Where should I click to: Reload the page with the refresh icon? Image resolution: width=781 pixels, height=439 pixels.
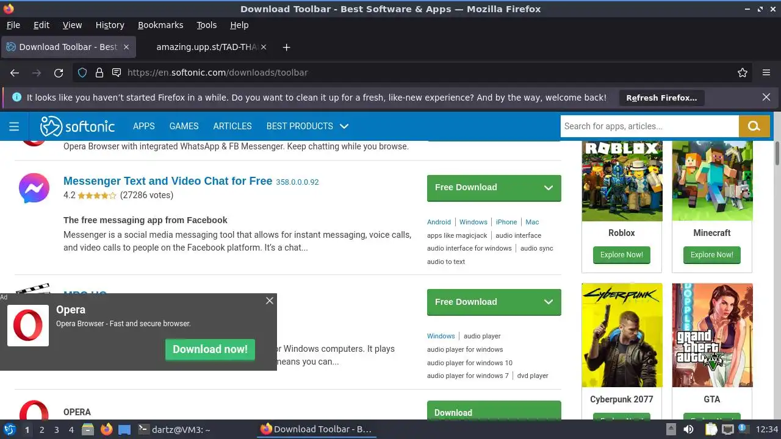[59, 73]
